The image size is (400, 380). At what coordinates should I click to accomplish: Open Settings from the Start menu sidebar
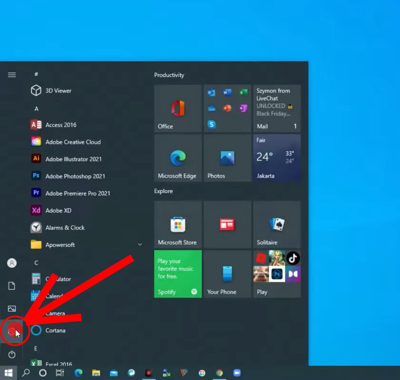click(12, 330)
